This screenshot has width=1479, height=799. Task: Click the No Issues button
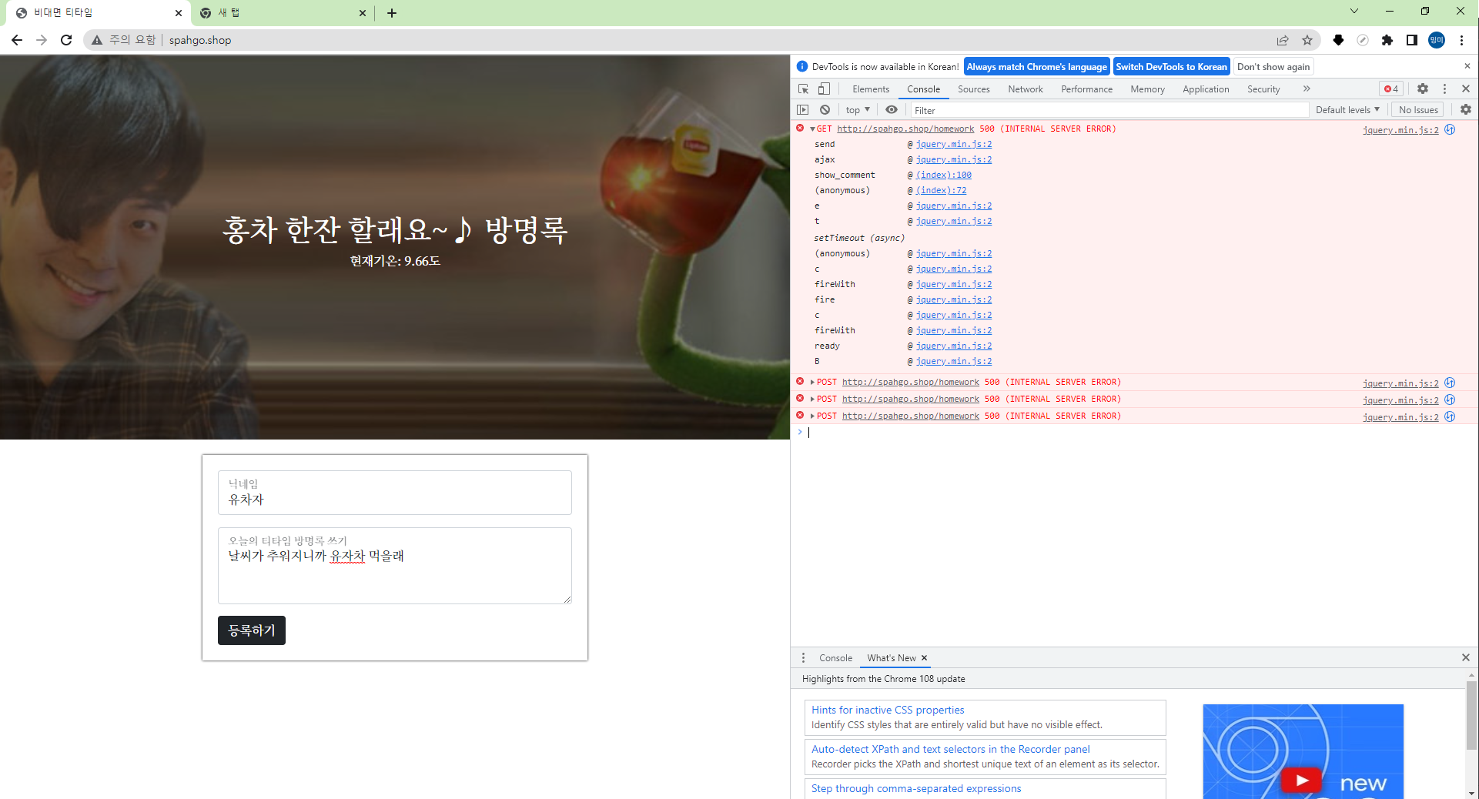[x=1418, y=110]
